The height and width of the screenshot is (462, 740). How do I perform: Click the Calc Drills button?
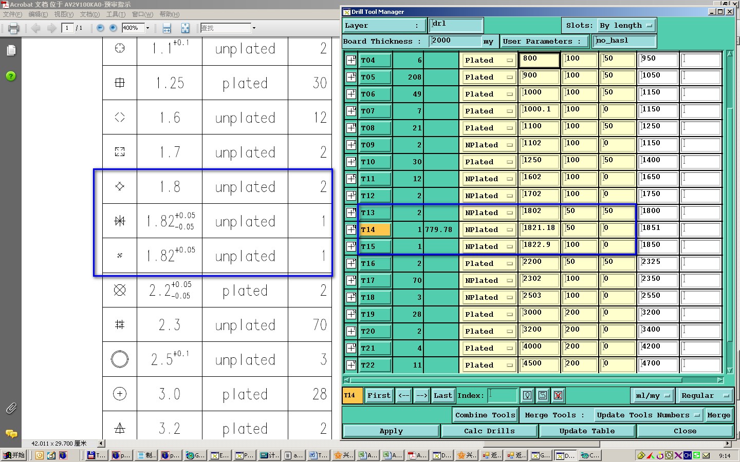(x=489, y=431)
